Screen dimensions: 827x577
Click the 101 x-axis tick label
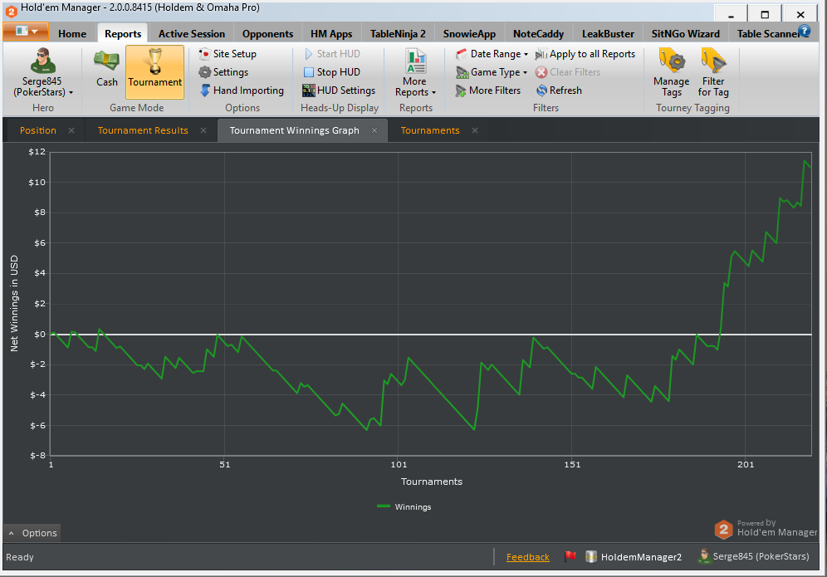coord(399,465)
